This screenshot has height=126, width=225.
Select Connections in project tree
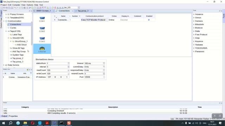[x=15, y=24]
